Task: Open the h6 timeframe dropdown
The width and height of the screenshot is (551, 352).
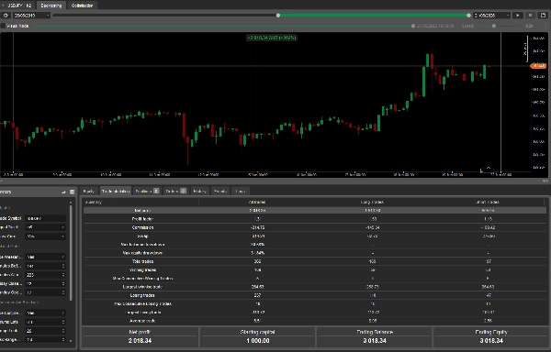Action: 45,227
